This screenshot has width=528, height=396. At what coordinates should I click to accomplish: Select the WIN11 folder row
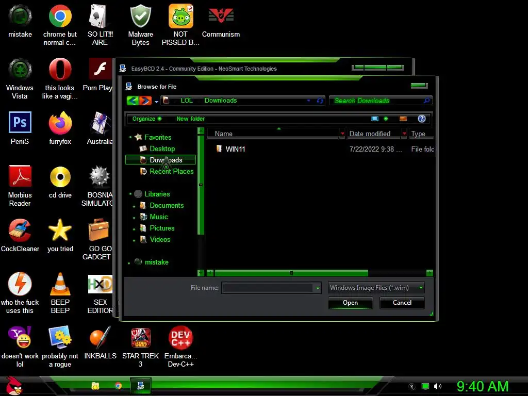click(320, 149)
